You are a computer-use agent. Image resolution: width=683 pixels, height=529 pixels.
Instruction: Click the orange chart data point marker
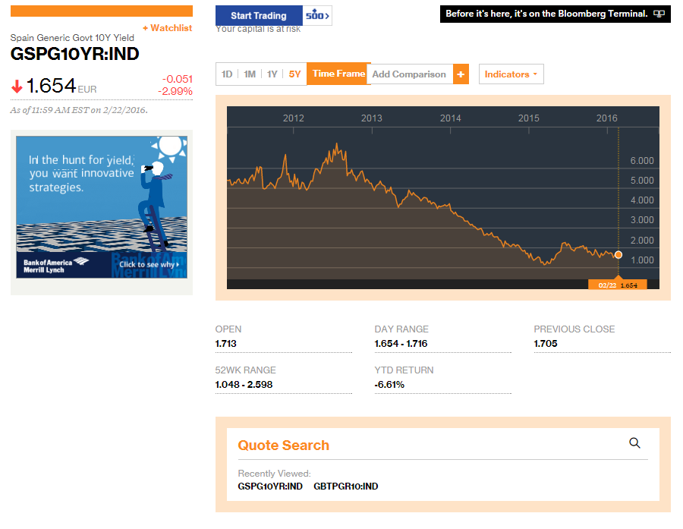pyautogui.click(x=618, y=255)
